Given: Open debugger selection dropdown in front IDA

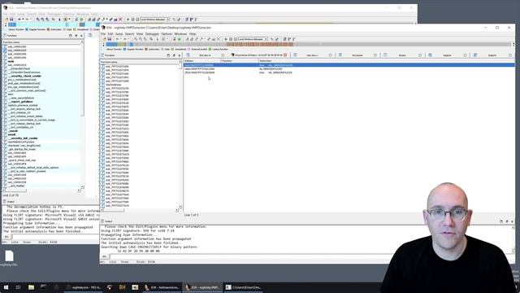Looking at the screenshot, I should coord(253,39).
